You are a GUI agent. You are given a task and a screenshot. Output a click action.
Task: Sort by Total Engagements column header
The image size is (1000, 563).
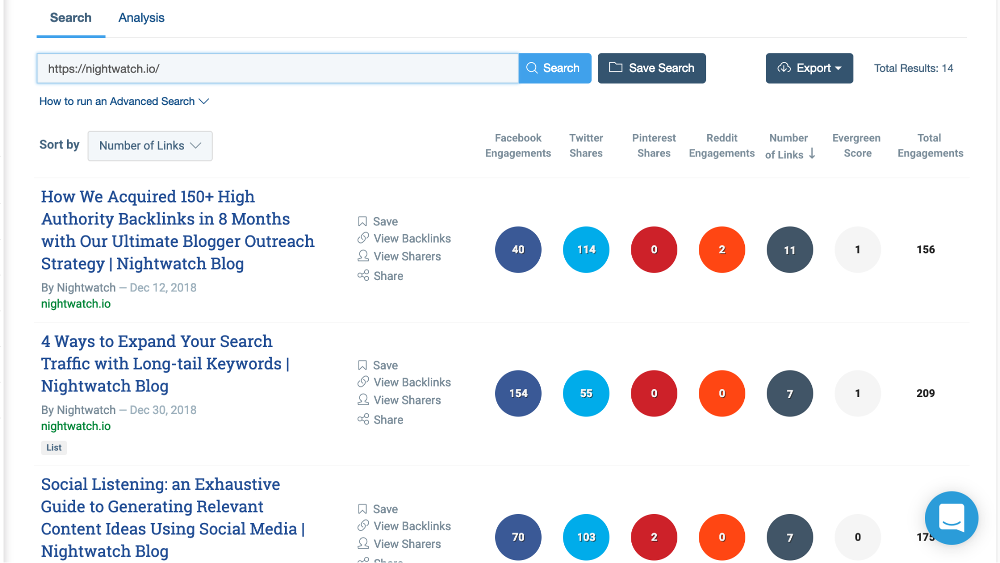pyautogui.click(x=929, y=145)
